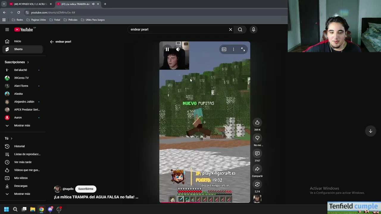Open a new browser tab

coord(105,4)
